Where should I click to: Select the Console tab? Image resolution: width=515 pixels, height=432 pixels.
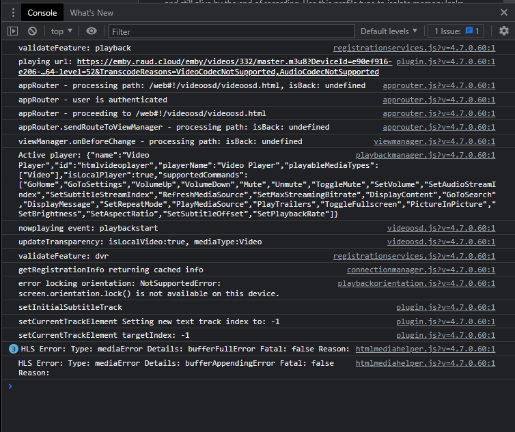[42, 12]
